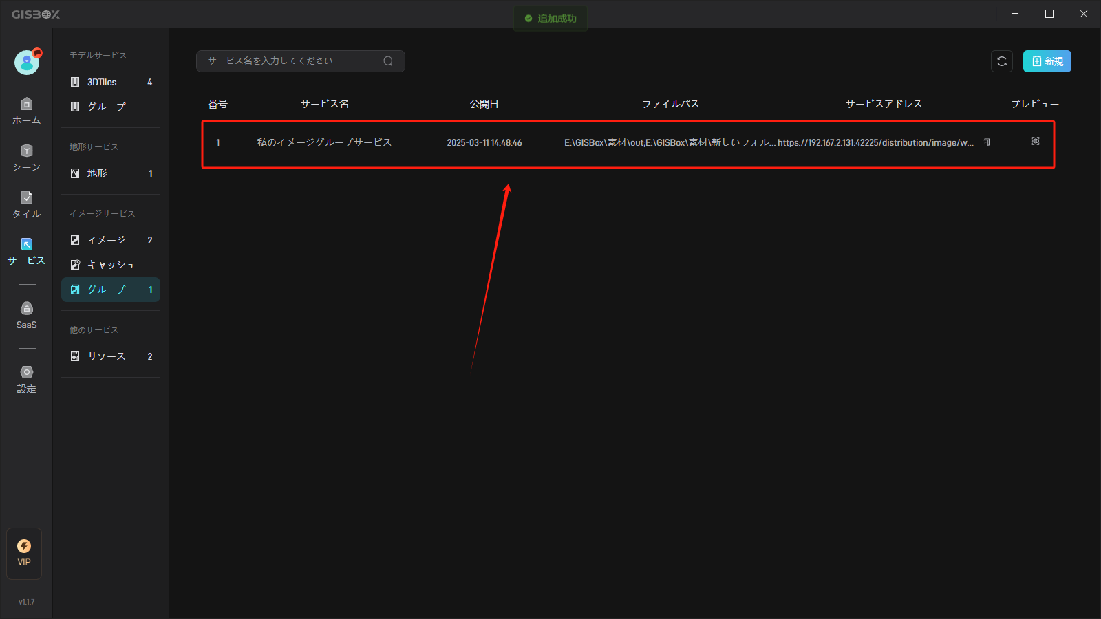Image resolution: width=1101 pixels, height=619 pixels.
Task: Open キャッシュ service list
Action: coord(111,265)
